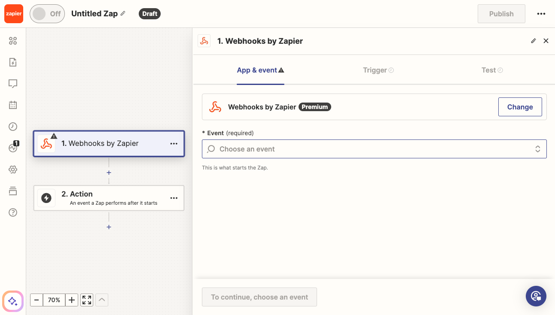The height and width of the screenshot is (315, 555).
Task: Add a step between Webhooks and Action
Action: (x=109, y=173)
